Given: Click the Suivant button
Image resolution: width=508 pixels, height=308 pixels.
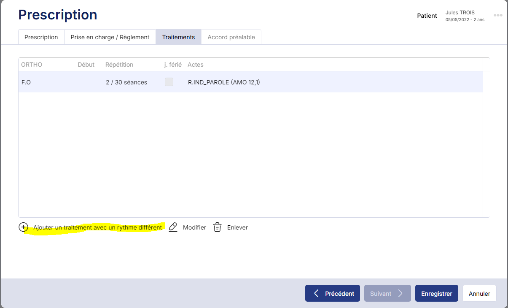Looking at the screenshot, I should (x=387, y=294).
